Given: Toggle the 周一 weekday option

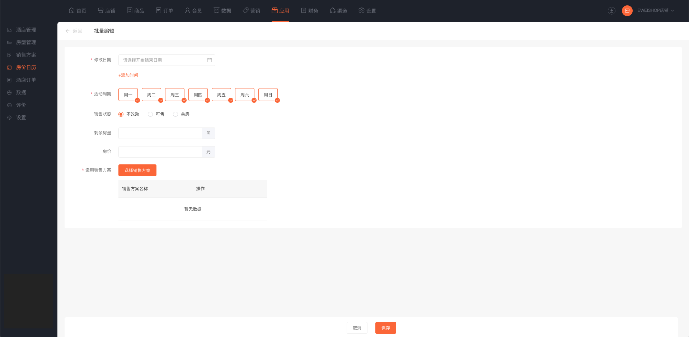Looking at the screenshot, I should (128, 95).
